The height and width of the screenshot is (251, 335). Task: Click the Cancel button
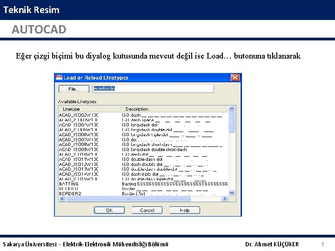147,210
